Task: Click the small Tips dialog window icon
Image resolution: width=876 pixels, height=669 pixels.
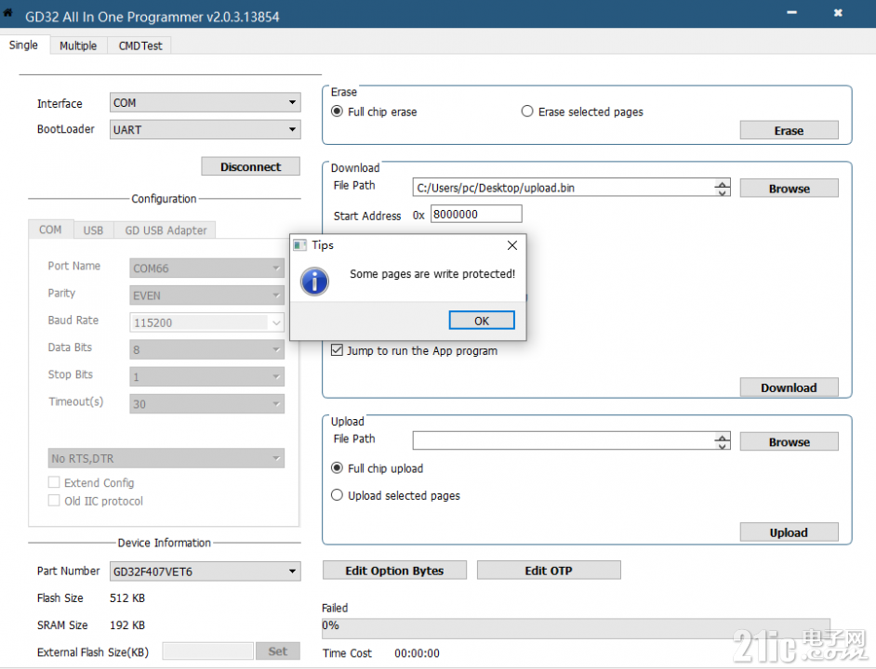Action: (300, 245)
